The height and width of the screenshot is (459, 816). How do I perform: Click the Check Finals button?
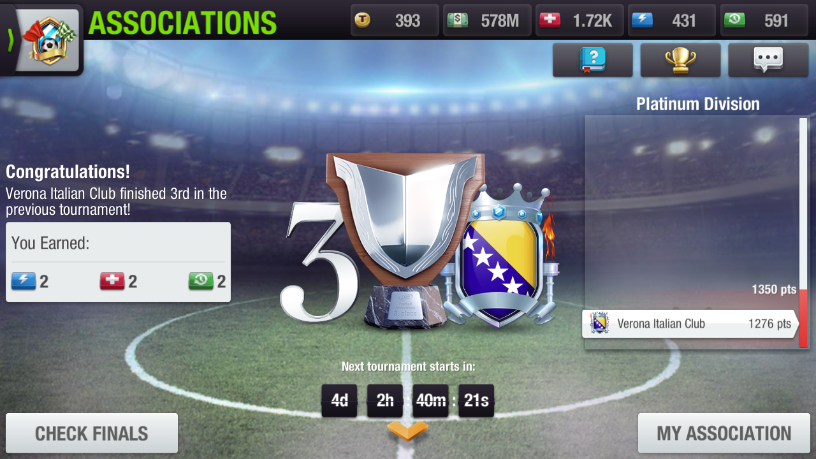pyautogui.click(x=92, y=433)
